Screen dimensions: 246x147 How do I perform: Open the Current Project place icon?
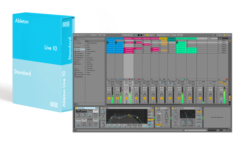75,74
